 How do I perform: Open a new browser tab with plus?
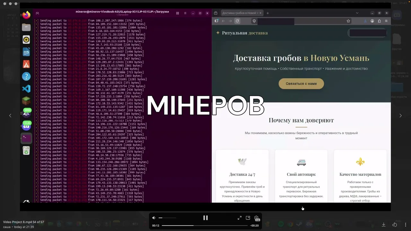(268, 13)
